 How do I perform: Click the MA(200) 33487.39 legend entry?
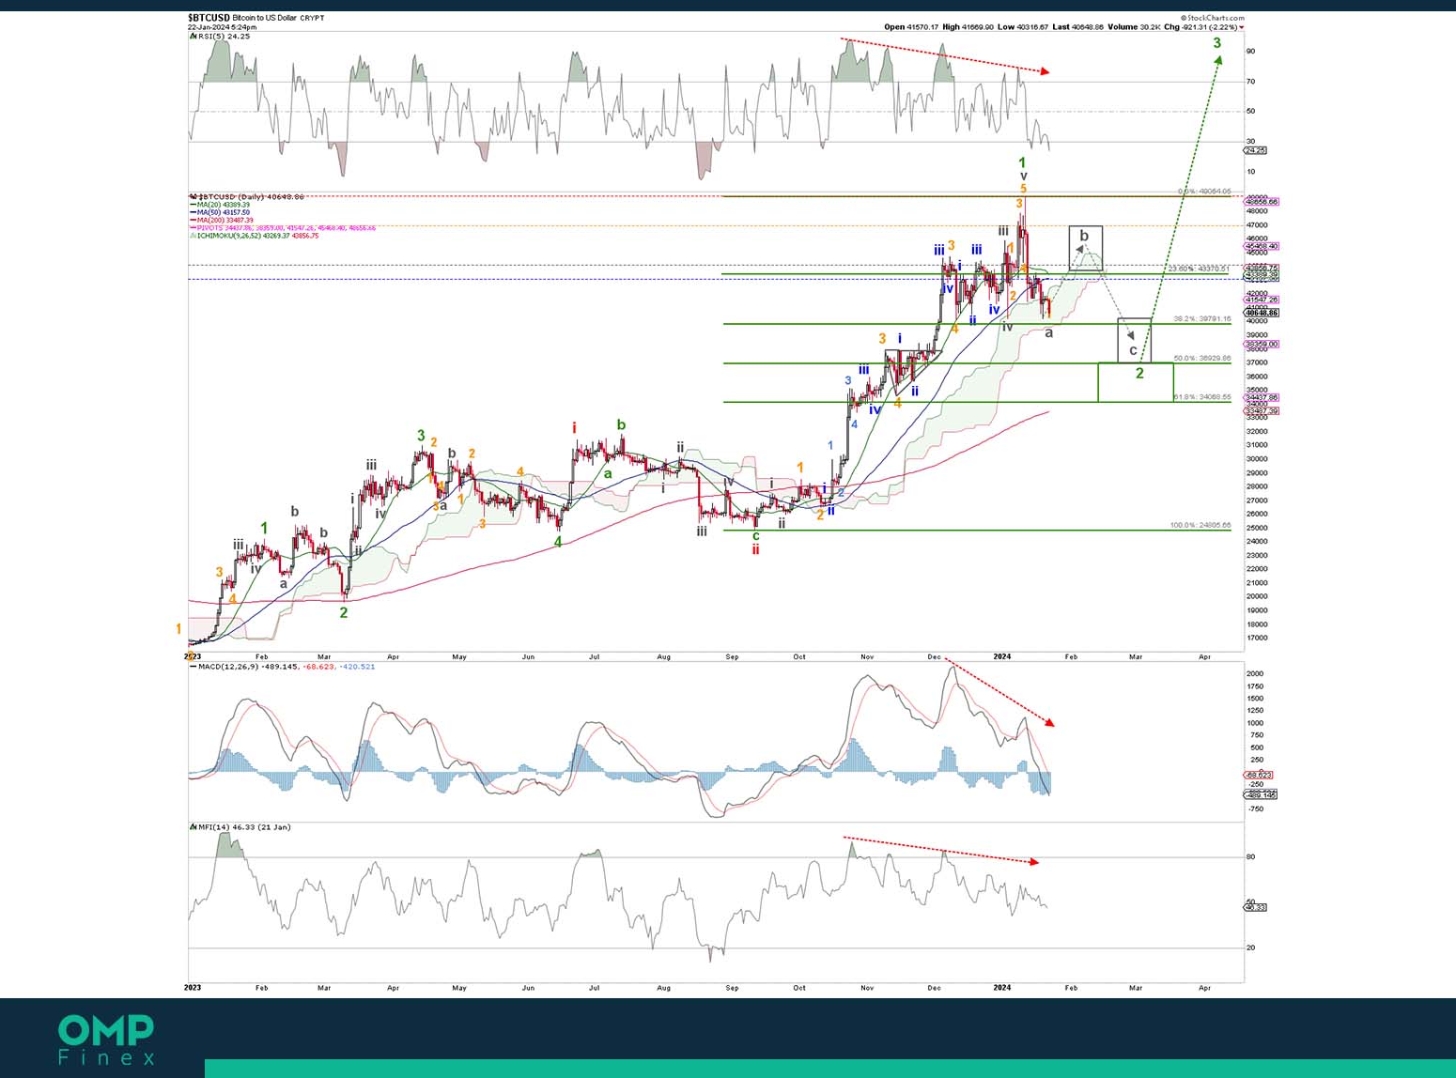pos(223,220)
